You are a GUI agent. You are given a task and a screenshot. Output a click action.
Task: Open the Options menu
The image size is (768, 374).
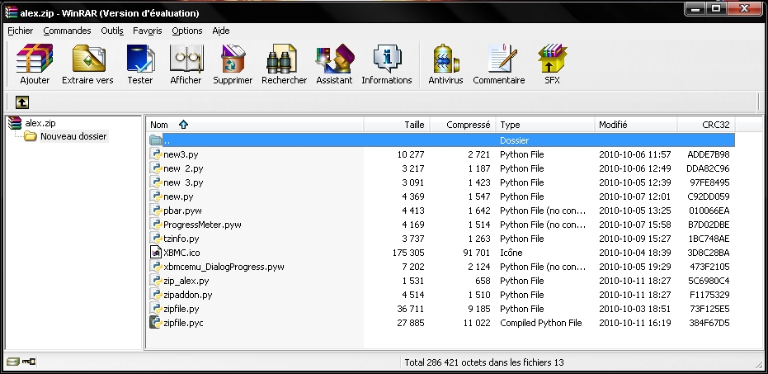[187, 31]
